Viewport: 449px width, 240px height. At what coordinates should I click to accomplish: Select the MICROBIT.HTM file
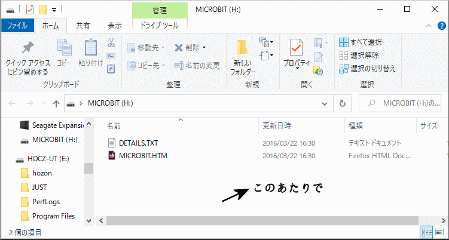point(143,156)
